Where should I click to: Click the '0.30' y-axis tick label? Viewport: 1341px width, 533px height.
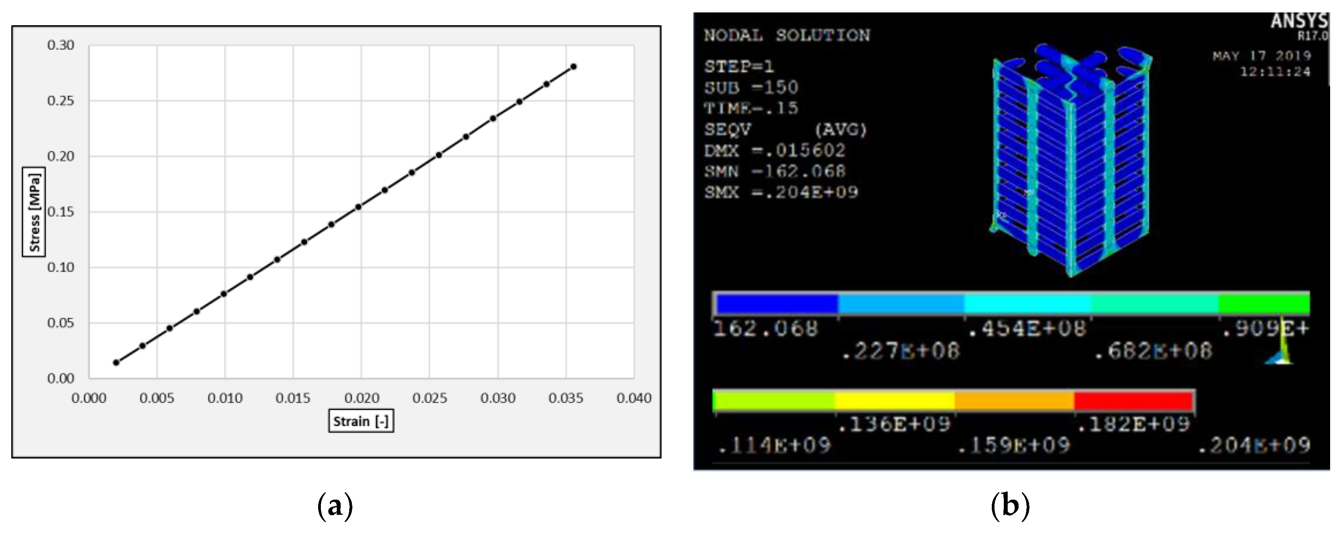(x=61, y=45)
